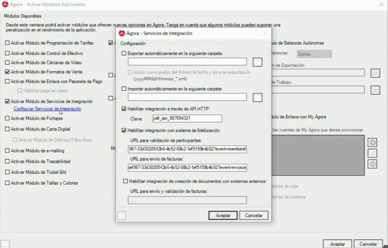
Task: Click the Clave API key field
Action: point(187,119)
